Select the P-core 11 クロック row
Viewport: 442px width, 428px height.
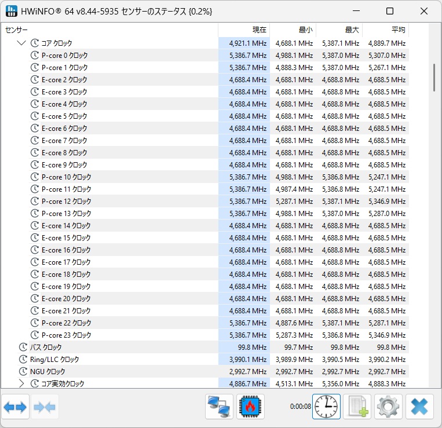pos(219,189)
